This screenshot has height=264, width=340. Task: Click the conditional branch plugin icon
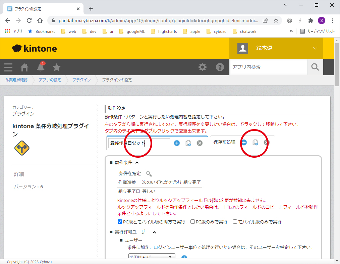pos(22,148)
